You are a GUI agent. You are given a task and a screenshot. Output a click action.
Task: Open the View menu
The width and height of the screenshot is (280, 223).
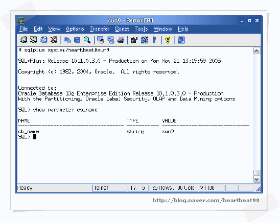[54, 29]
